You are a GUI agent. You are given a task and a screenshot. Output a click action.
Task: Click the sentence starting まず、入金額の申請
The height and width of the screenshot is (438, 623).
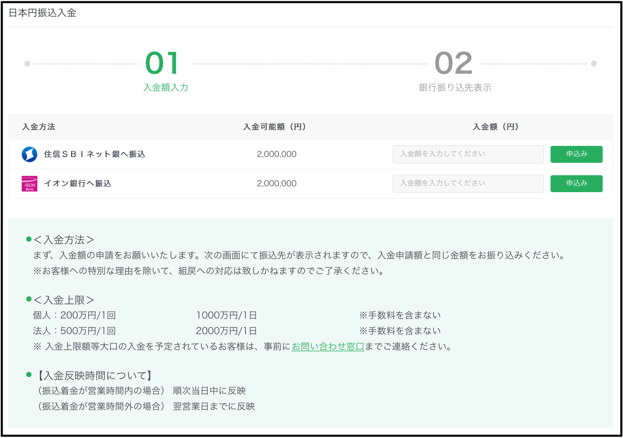[x=299, y=255]
